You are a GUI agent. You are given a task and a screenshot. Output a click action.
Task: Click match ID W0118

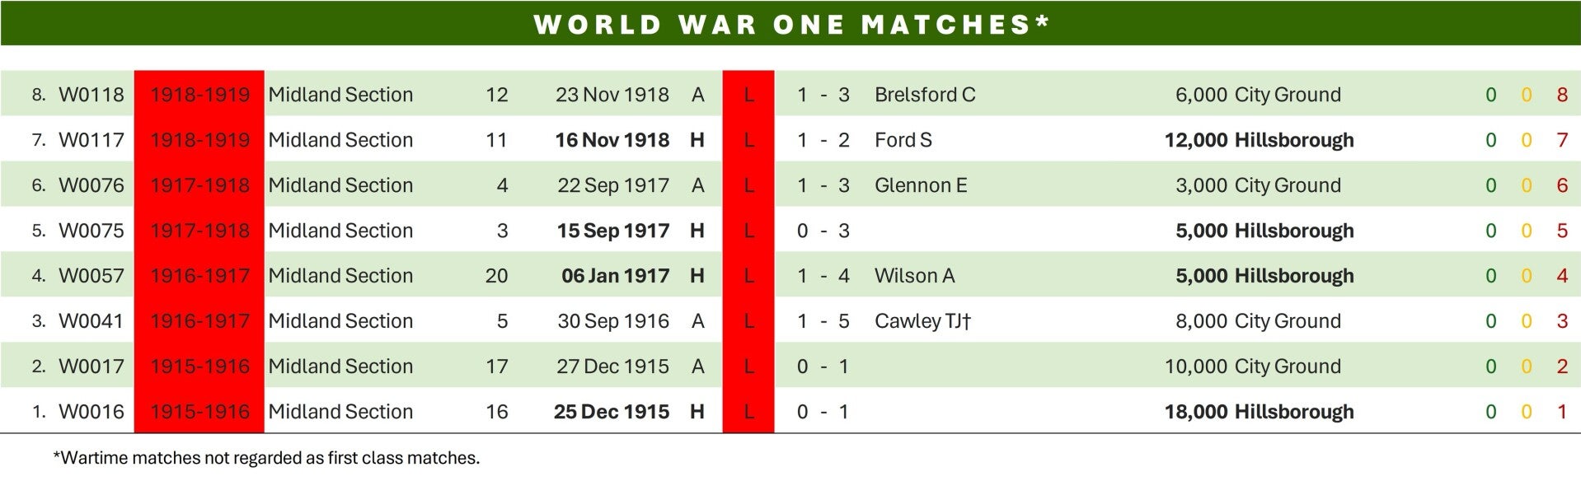point(91,95)
